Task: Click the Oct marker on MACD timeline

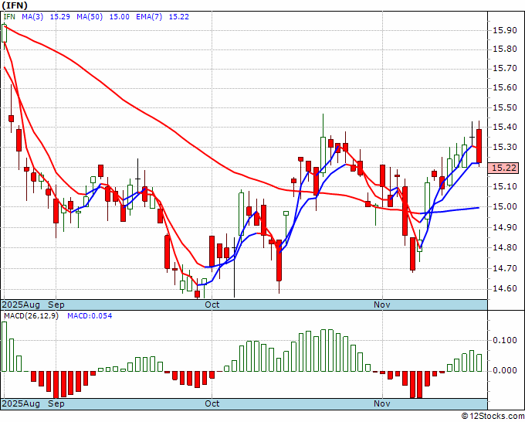Action: point(212,403)
